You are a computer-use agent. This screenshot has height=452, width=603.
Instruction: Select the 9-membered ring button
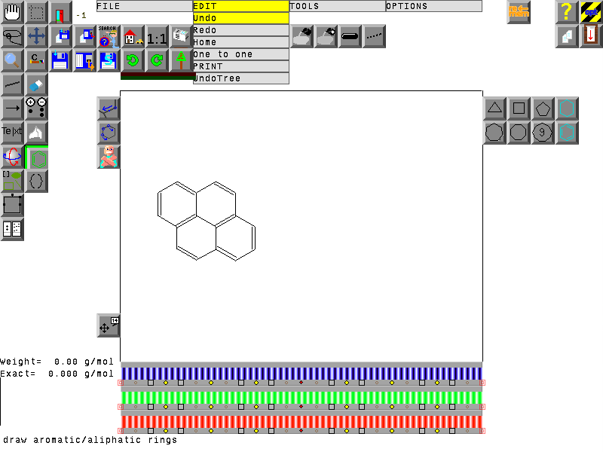click(543, 133)
